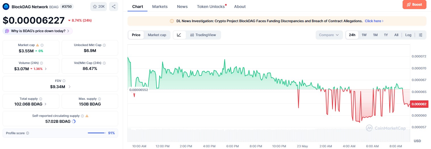Click the 91% profile score value
Screen dimensions: 431x149
click(111, 133)
